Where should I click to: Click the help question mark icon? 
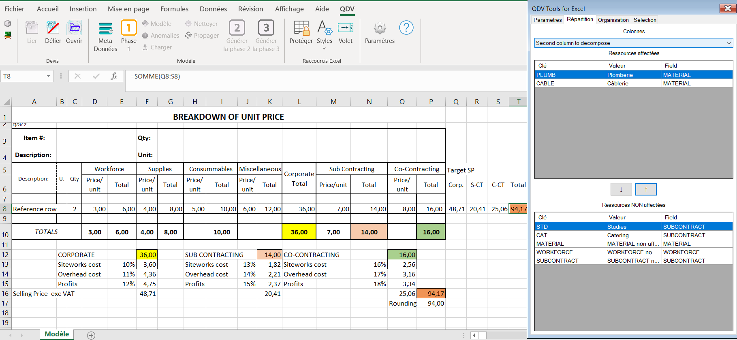[406, 28]
